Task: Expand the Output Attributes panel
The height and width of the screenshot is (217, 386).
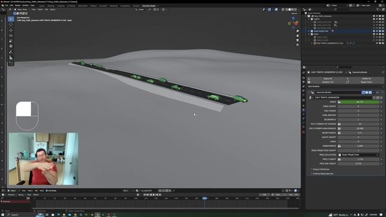Action: [321, 169]
